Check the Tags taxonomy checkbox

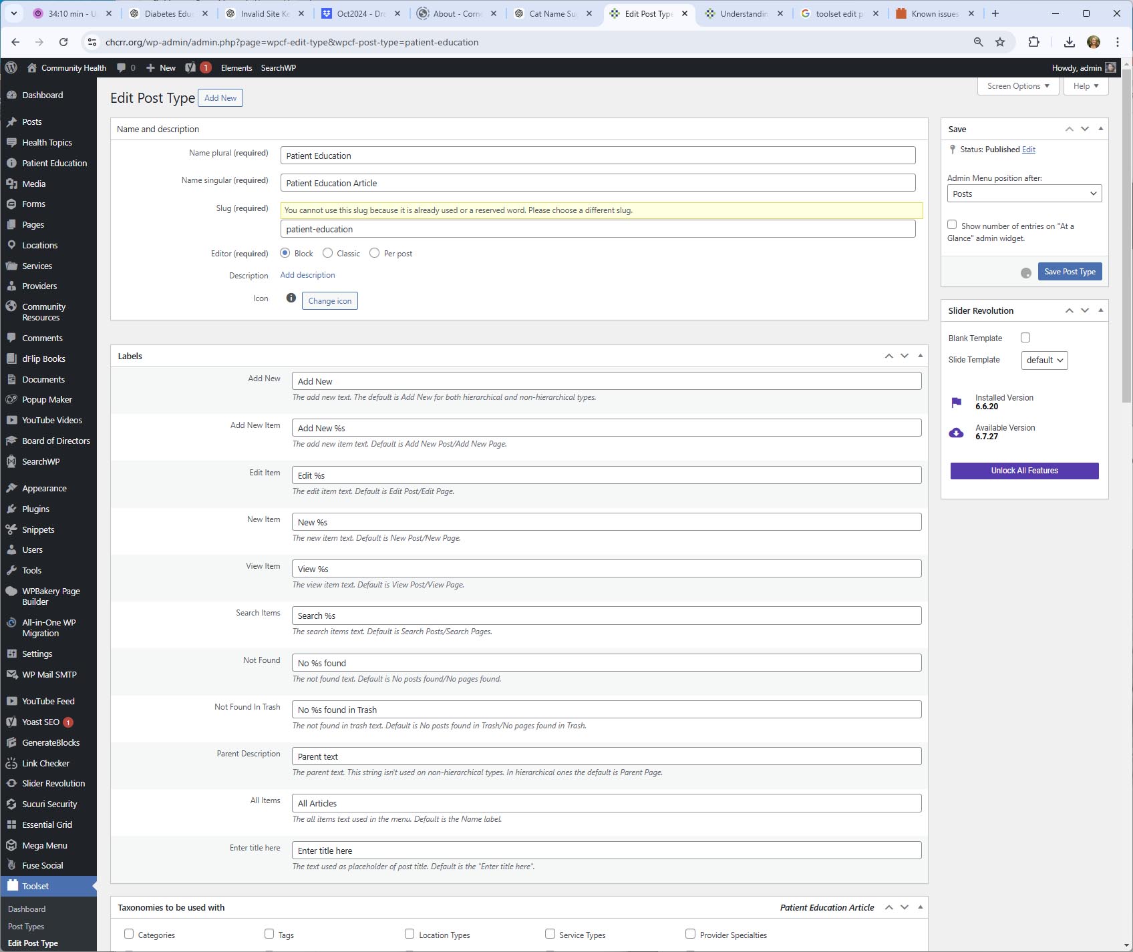(x=269, y=934)
